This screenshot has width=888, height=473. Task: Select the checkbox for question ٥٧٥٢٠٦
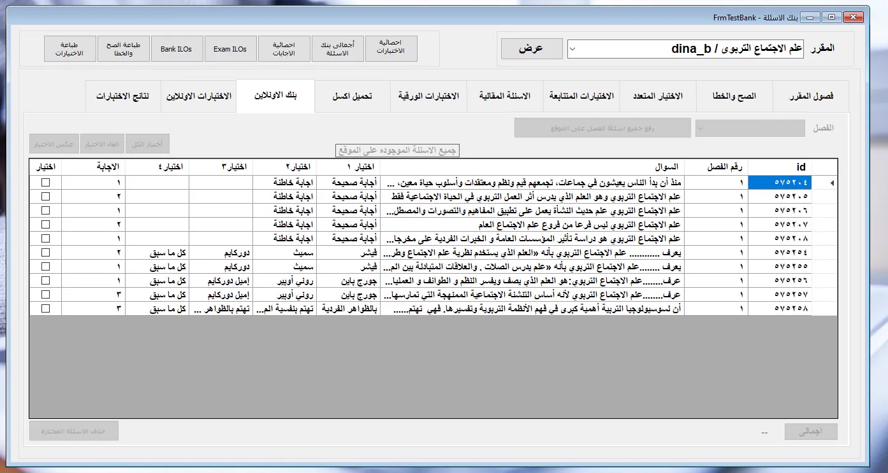pyautogui.click(x=45, y=211)
